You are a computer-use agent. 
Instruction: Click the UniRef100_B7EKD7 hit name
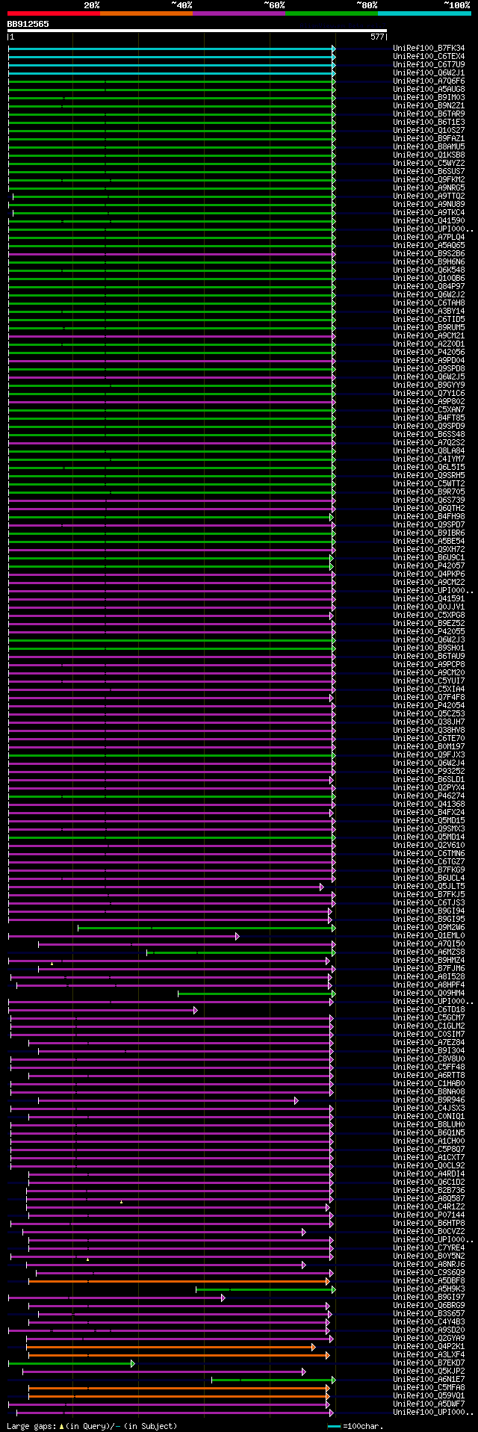(x=429, y=1363)
